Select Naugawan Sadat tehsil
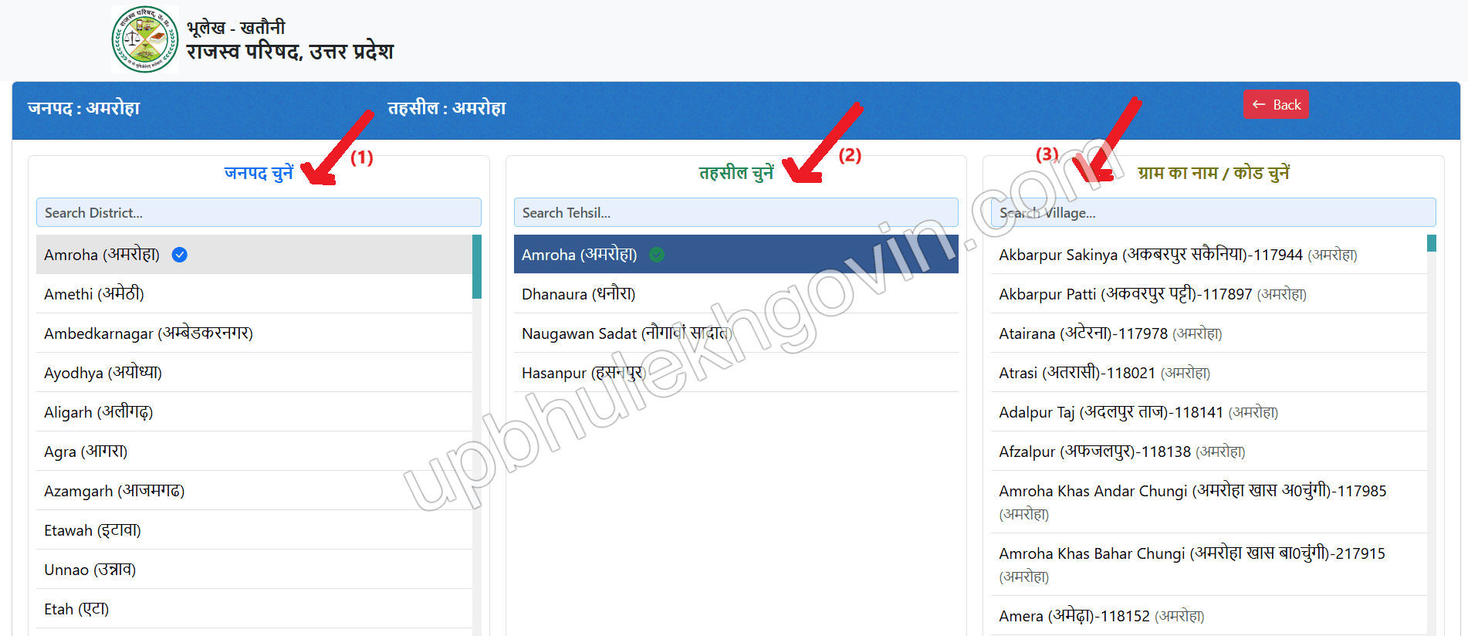 point(736,333)
